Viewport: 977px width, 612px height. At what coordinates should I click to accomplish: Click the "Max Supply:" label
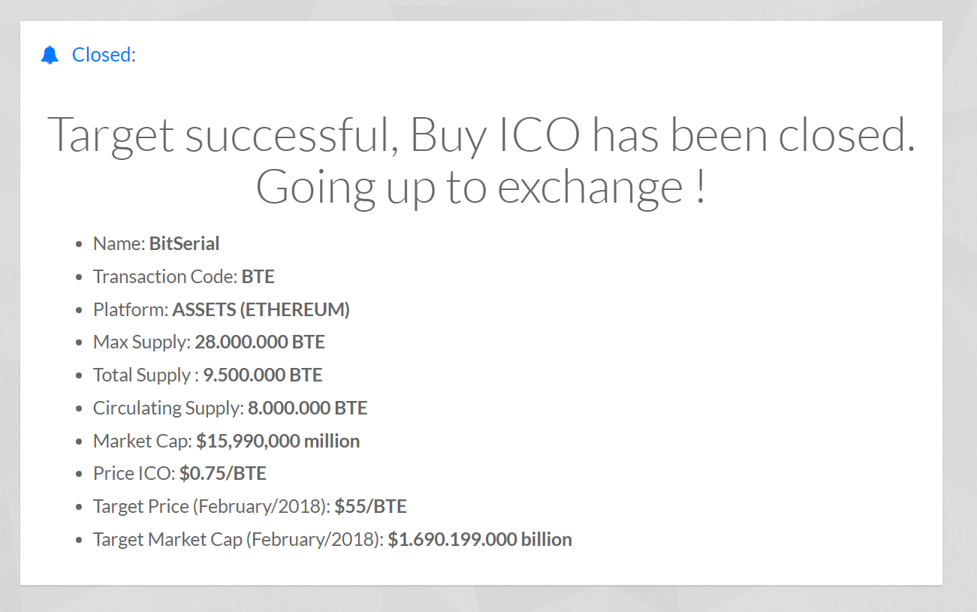click(x=142, y=342)
